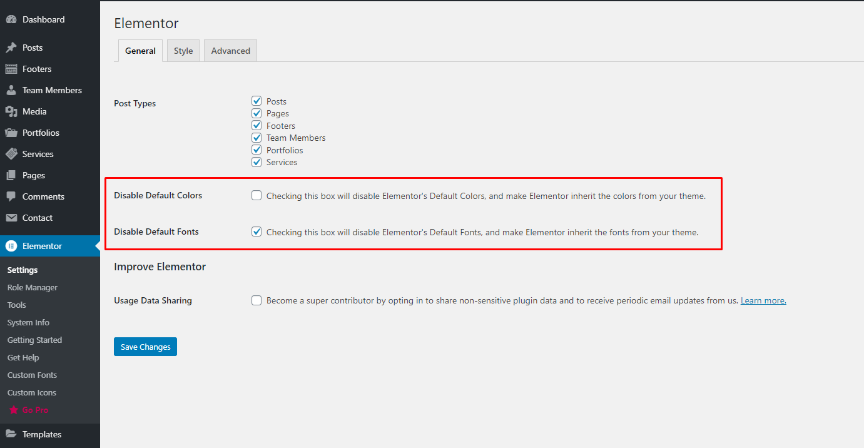864x448 pixels.
Task: Toggle the Usage Data Sharing checkbox
Action: point(257,300)
